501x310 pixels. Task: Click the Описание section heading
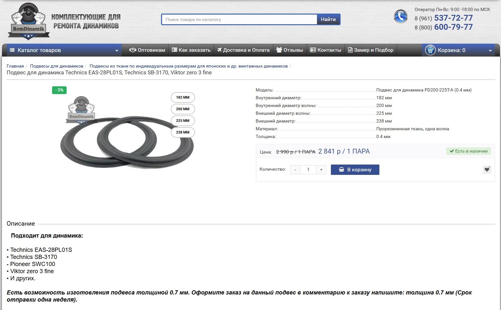[x=21, y=224]
